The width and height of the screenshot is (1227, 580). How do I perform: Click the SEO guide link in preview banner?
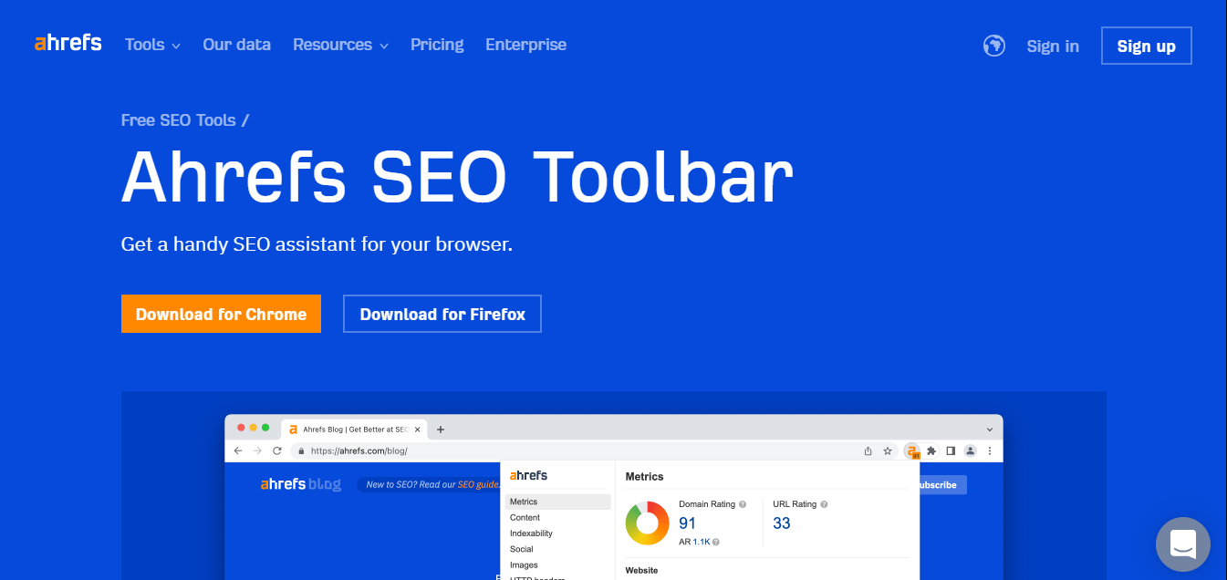[478, 485]
